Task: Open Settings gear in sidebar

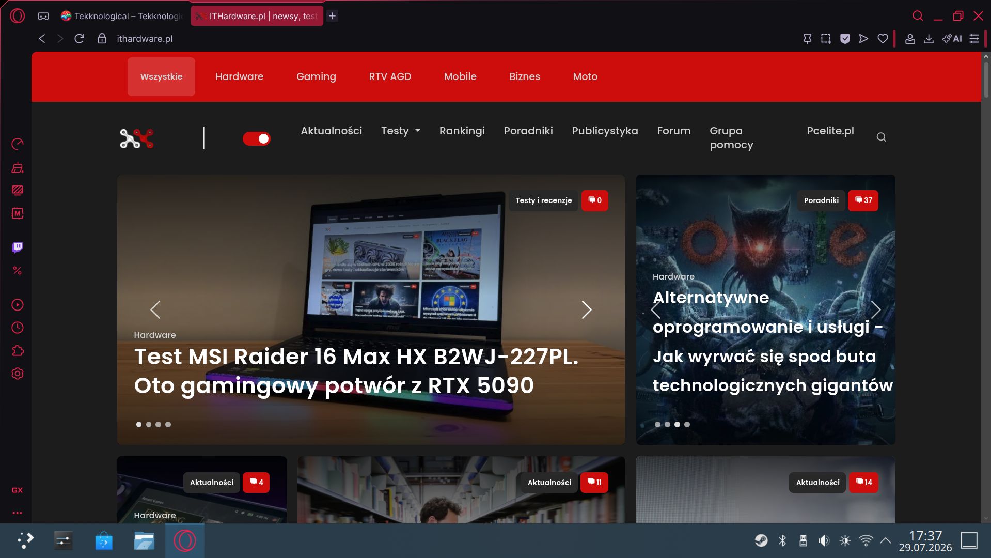Action: (x=18, y=374)
